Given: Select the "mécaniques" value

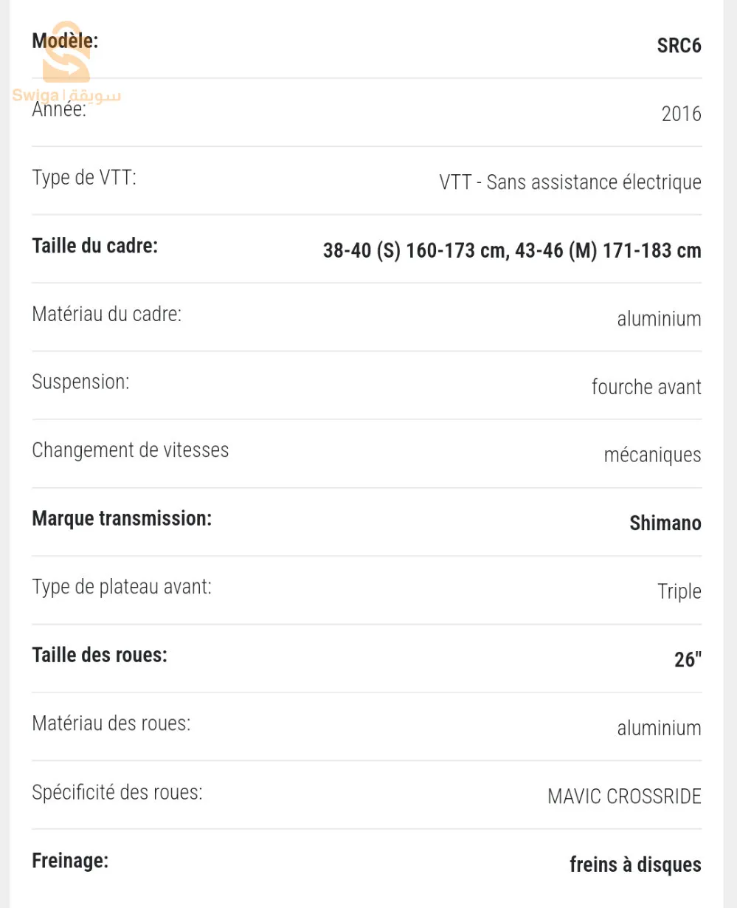Looking at the screenshot, I should [x=652, y=455].
